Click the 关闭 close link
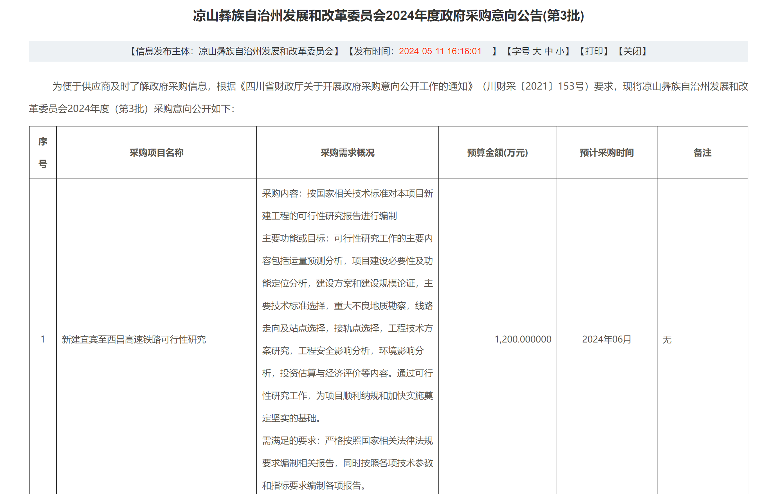The height and width of the screenshot is (494, 784). tap(632, 51)
